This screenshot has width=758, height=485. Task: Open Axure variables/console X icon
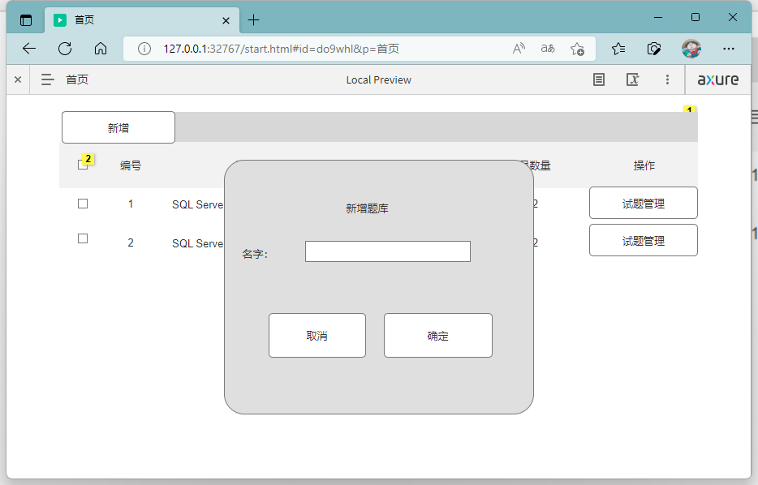point(633,79)
